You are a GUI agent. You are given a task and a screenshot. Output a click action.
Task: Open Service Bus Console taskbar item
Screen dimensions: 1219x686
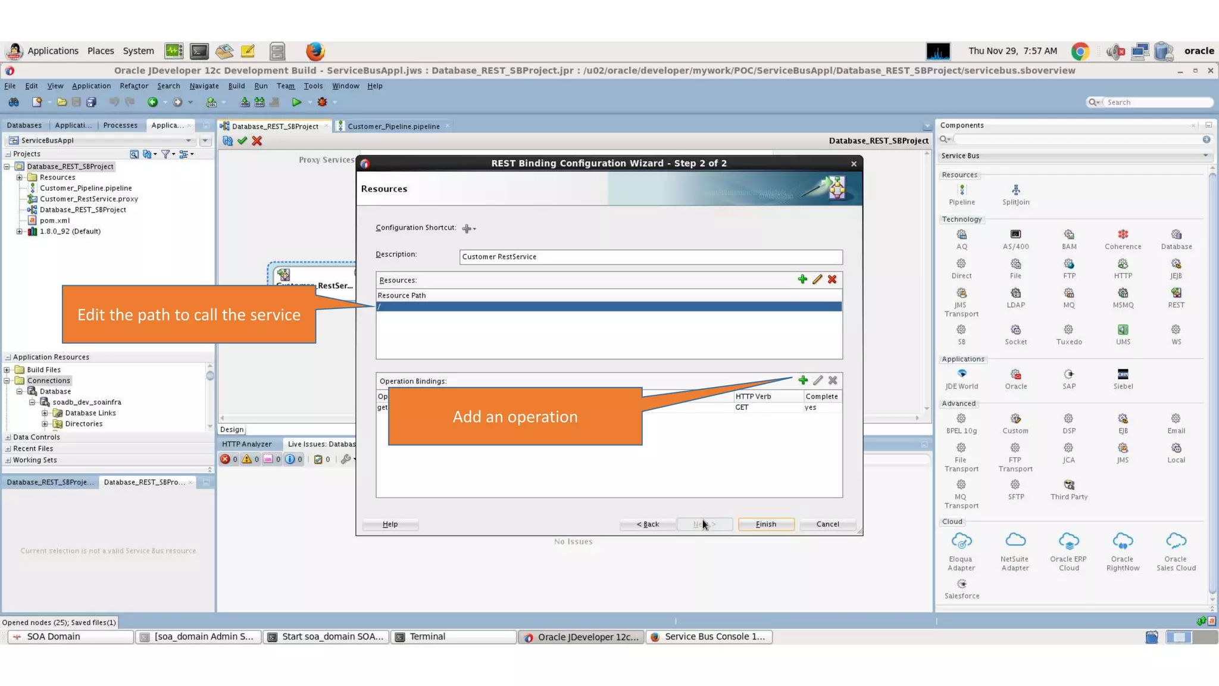coord(709,637)
